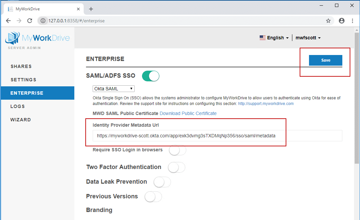Click the Identity Provider Metadata Url field
The height and width of the screenshot is (220, 360).
click(217, 136)
